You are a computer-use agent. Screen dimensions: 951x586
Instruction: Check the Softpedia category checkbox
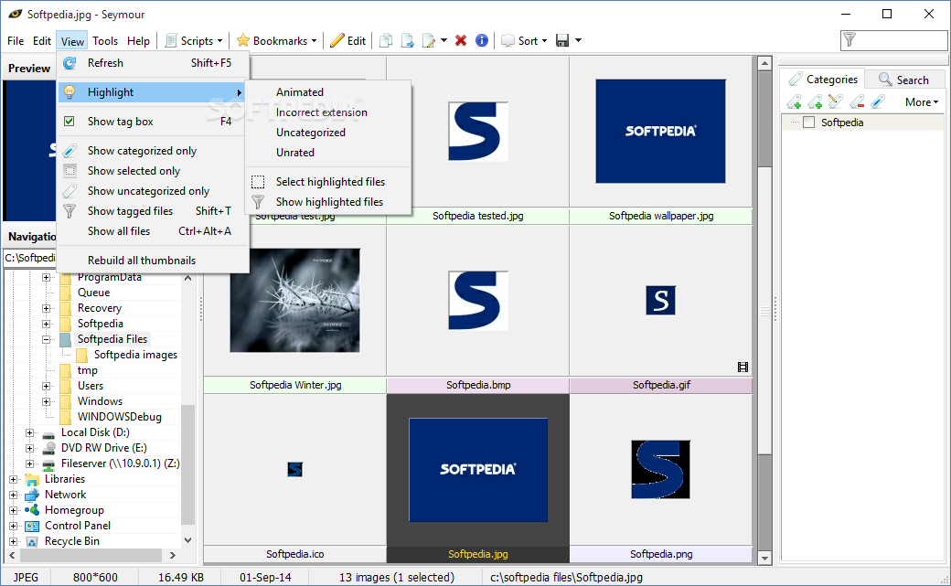808,123
